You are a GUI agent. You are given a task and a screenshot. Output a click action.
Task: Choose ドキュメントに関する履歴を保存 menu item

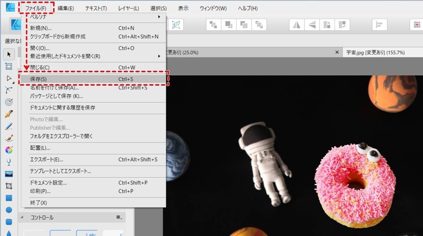pyautogui.click(x=93, y=108)
